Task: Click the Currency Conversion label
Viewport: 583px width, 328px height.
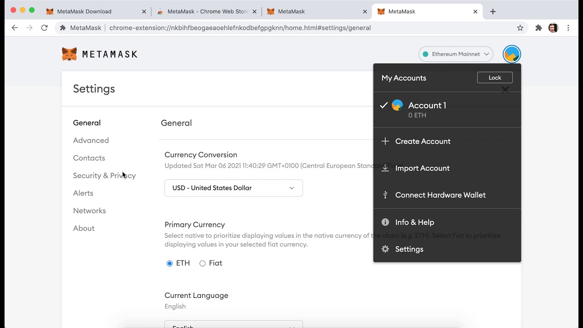Action: pos(201,155)
